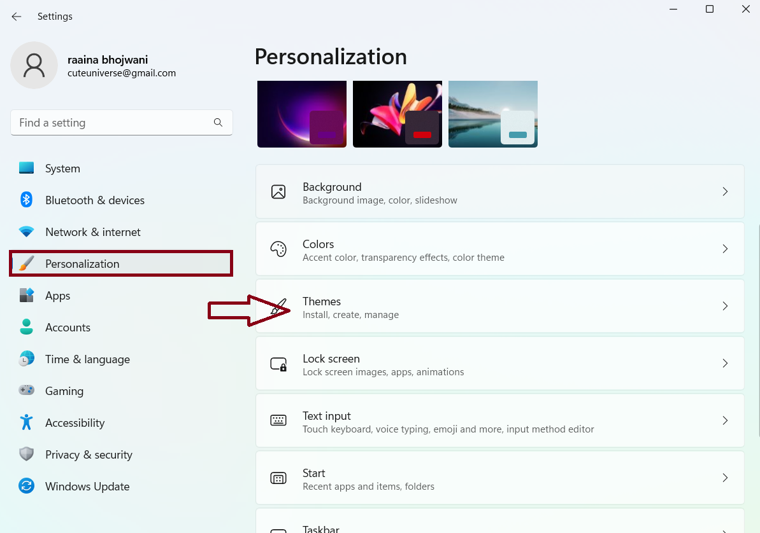Image resolution: width=760 pixels, height=533 pixels.
Task: Click the Start menu settings icon
Action: pos(278,478)
